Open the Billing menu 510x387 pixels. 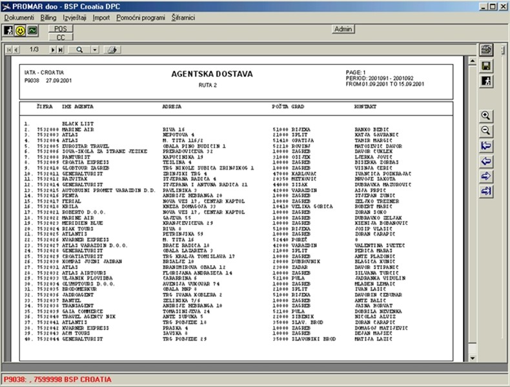48,17
